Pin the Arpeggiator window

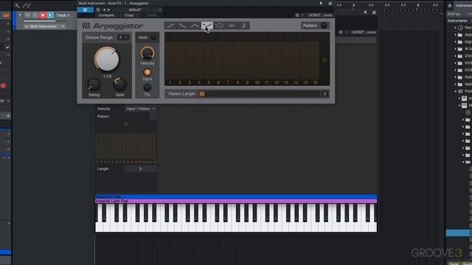(x=321, y=3)
